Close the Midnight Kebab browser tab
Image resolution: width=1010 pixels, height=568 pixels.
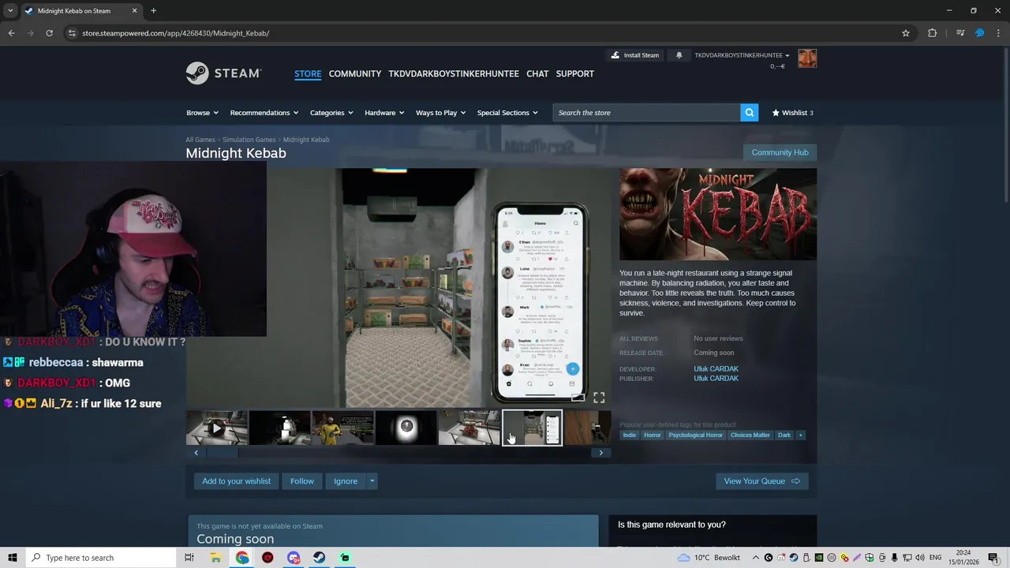tap(134, 11)
